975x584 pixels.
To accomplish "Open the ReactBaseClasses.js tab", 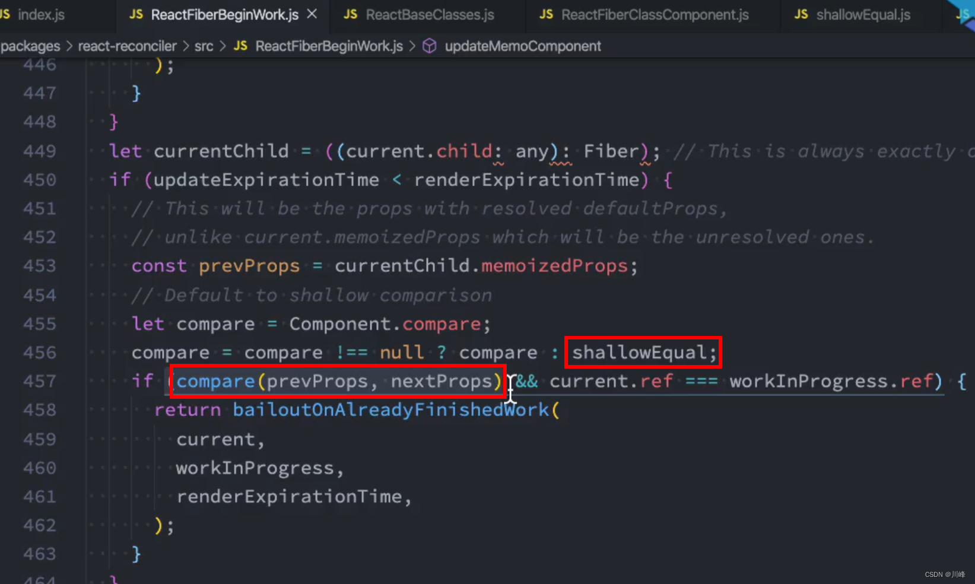I will [430, 14].
